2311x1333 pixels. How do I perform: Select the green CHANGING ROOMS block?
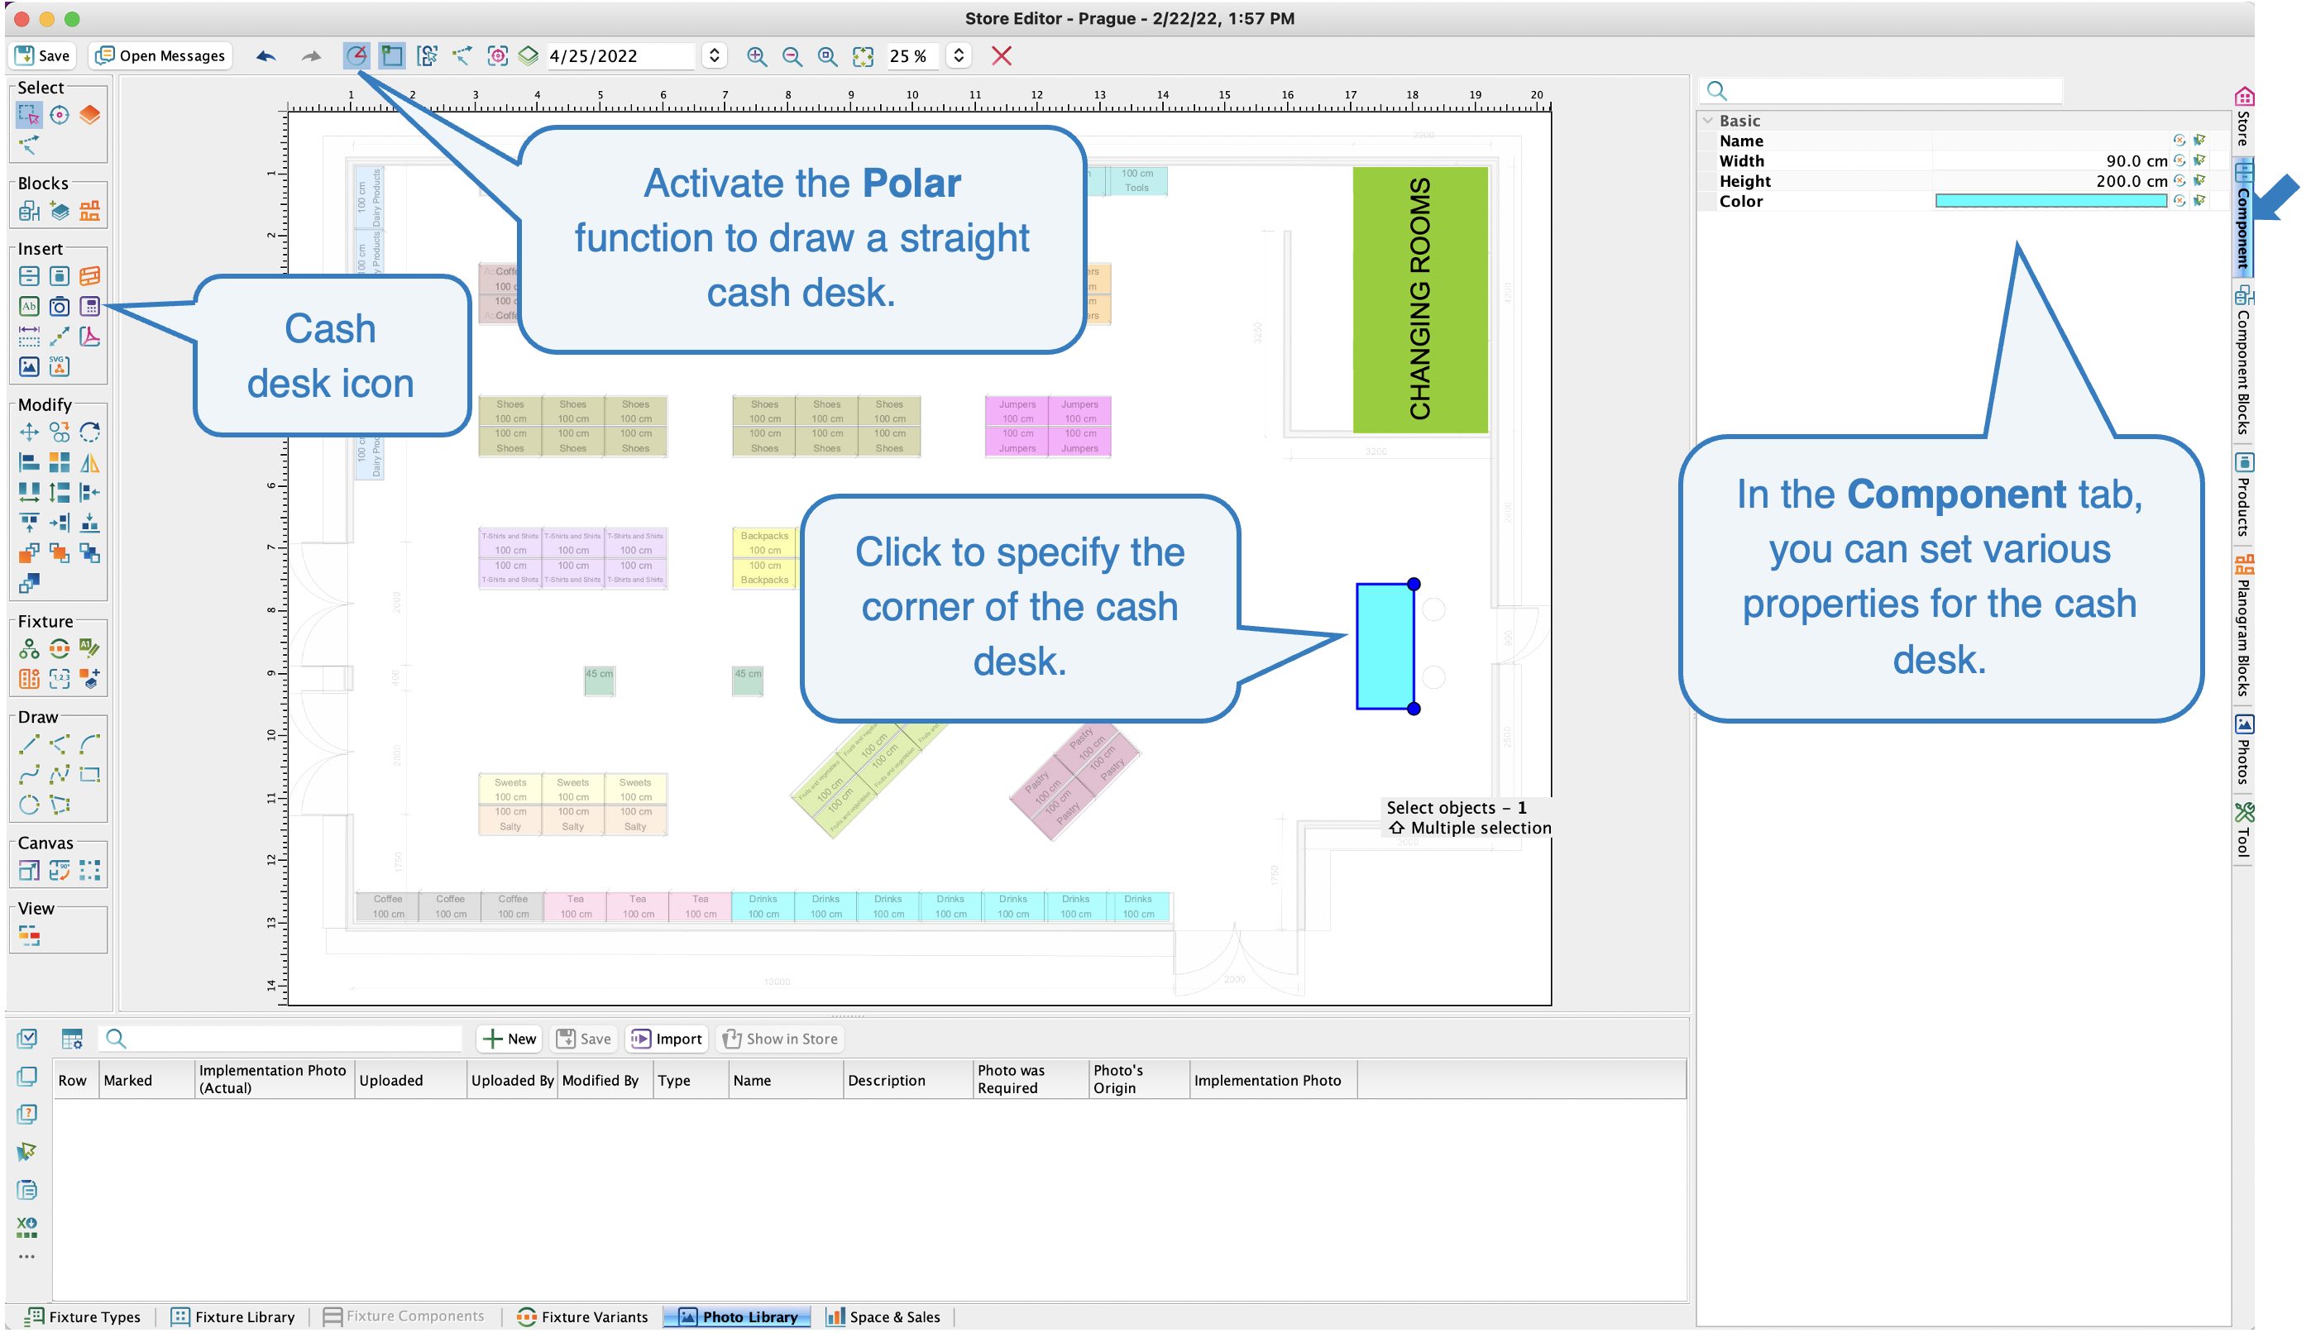coord(1420,299)
